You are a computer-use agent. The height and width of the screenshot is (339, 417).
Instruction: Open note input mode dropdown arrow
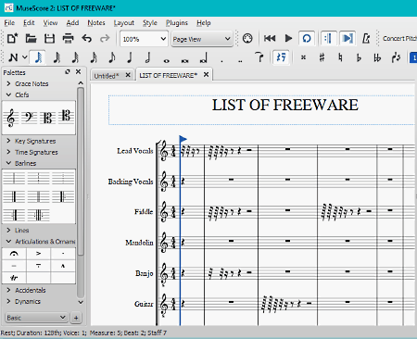tap(25, 57)
